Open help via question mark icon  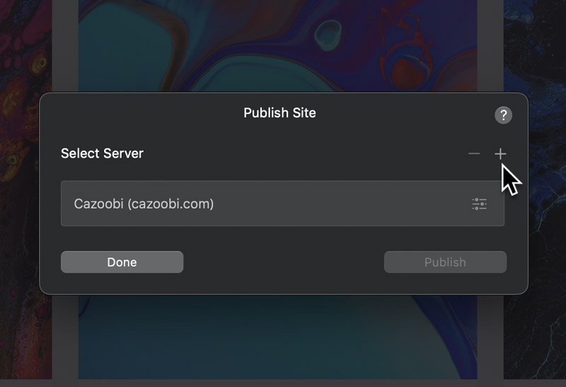point(503,115)
